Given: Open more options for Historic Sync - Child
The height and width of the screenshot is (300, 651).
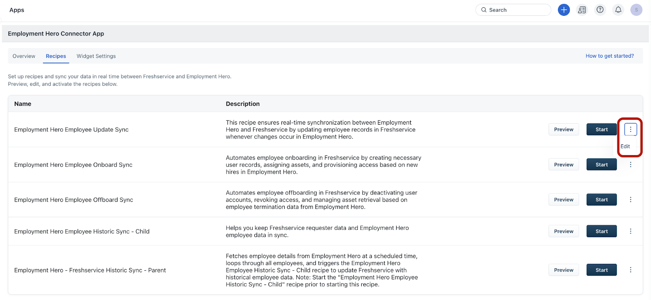Looking at the screenshot, I should coord(631,231).
